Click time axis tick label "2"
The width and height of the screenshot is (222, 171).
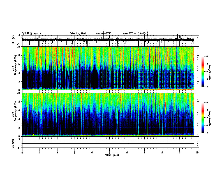(x=57, y=153)
